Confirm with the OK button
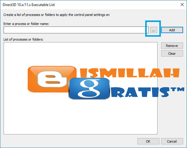This screenshot has width=187, height=148. pos(148,141)
